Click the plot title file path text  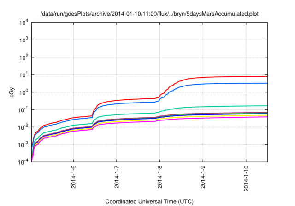149,14
